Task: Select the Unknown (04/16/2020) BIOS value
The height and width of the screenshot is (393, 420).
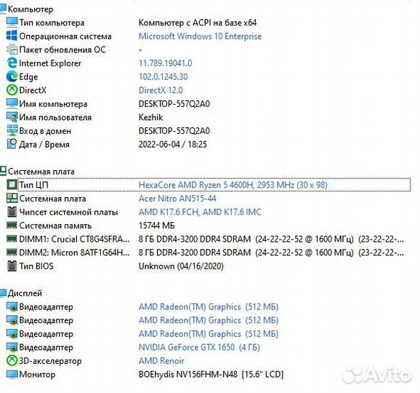Action: (x=181, y=266)
